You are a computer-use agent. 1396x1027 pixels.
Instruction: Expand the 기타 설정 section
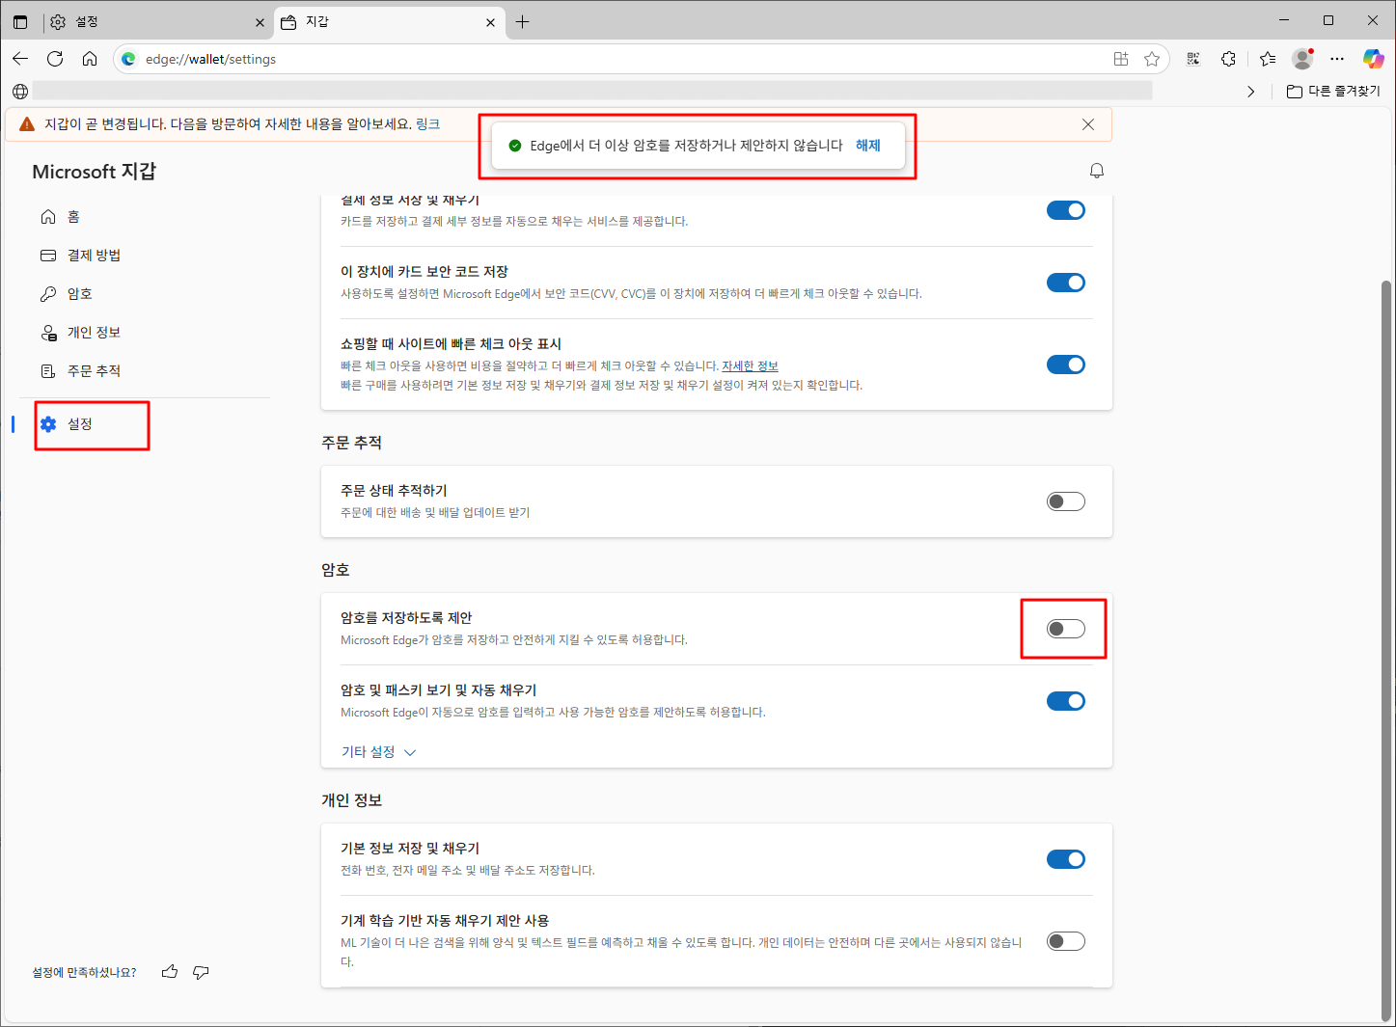click(376, 751)
